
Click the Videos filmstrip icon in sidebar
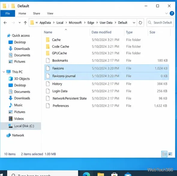(x=10, y=119)
